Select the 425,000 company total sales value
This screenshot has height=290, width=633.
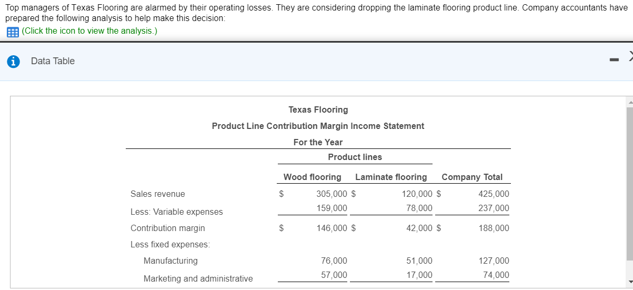pyautogui.click(x=494, y=194)
